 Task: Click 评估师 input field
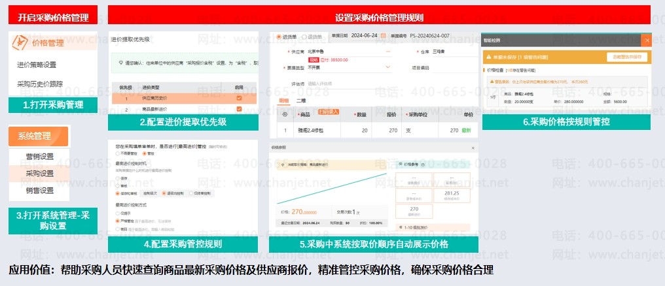tap(350, 84)
